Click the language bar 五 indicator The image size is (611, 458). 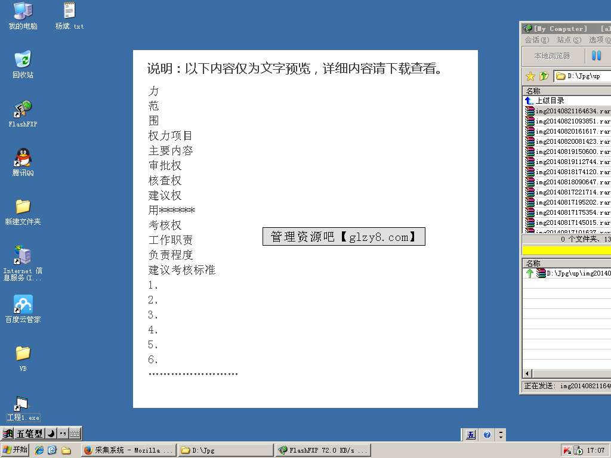[471, 435]
